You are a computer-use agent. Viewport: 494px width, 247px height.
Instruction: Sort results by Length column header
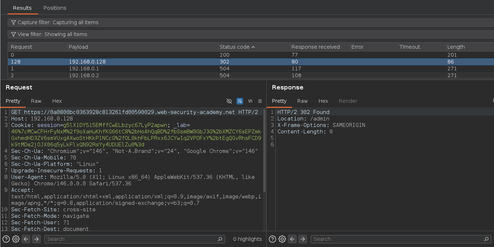pos(456,47)
